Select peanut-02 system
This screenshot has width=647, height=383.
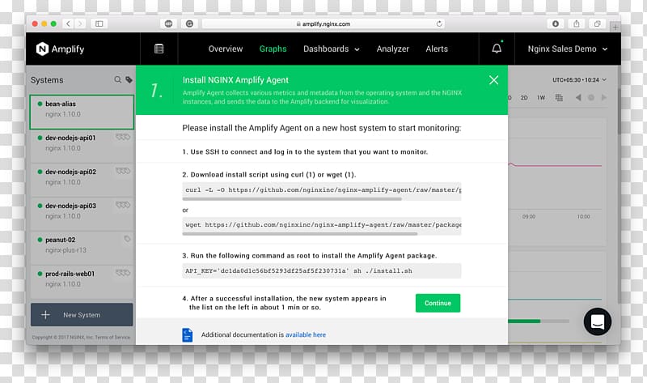(x=82, y=248)
